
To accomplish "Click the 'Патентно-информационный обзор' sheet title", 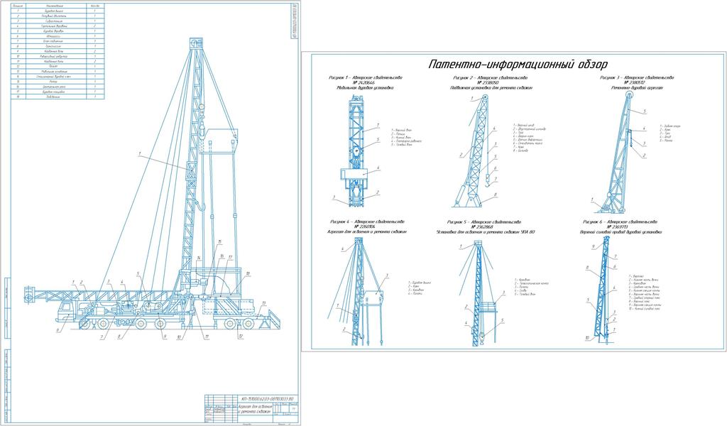I will (518, 64).
